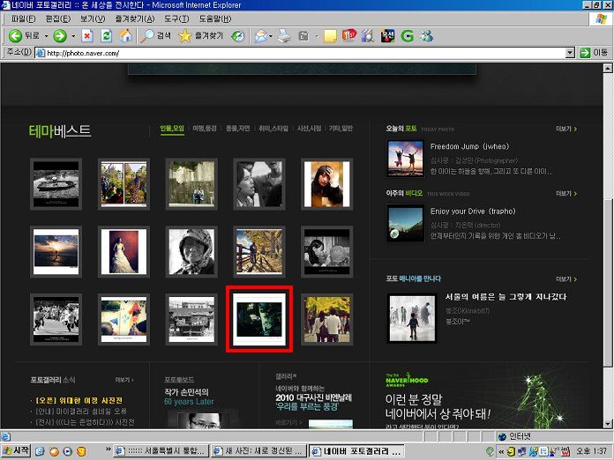Switch to 서울특별시 통합 taskbar window
614x460 pixels.
click(x=161, y=451)
